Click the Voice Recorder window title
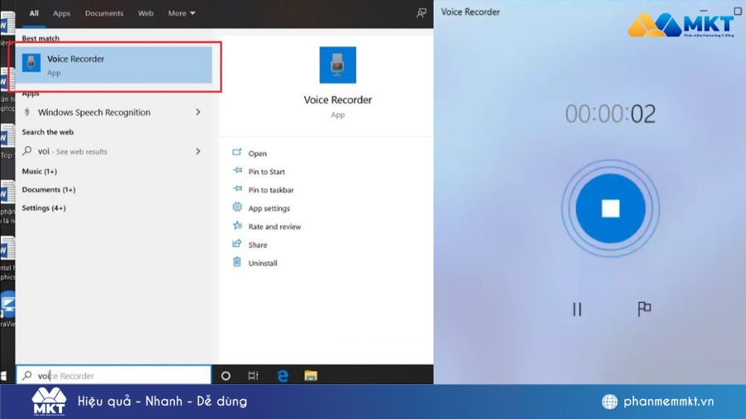Viewport: 746px width, 419px height. tap(470, 12)
